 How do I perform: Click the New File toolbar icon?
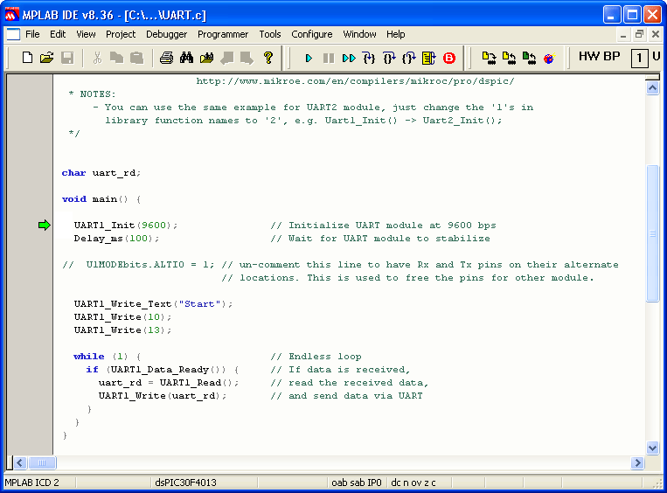[x=27, y=58]
